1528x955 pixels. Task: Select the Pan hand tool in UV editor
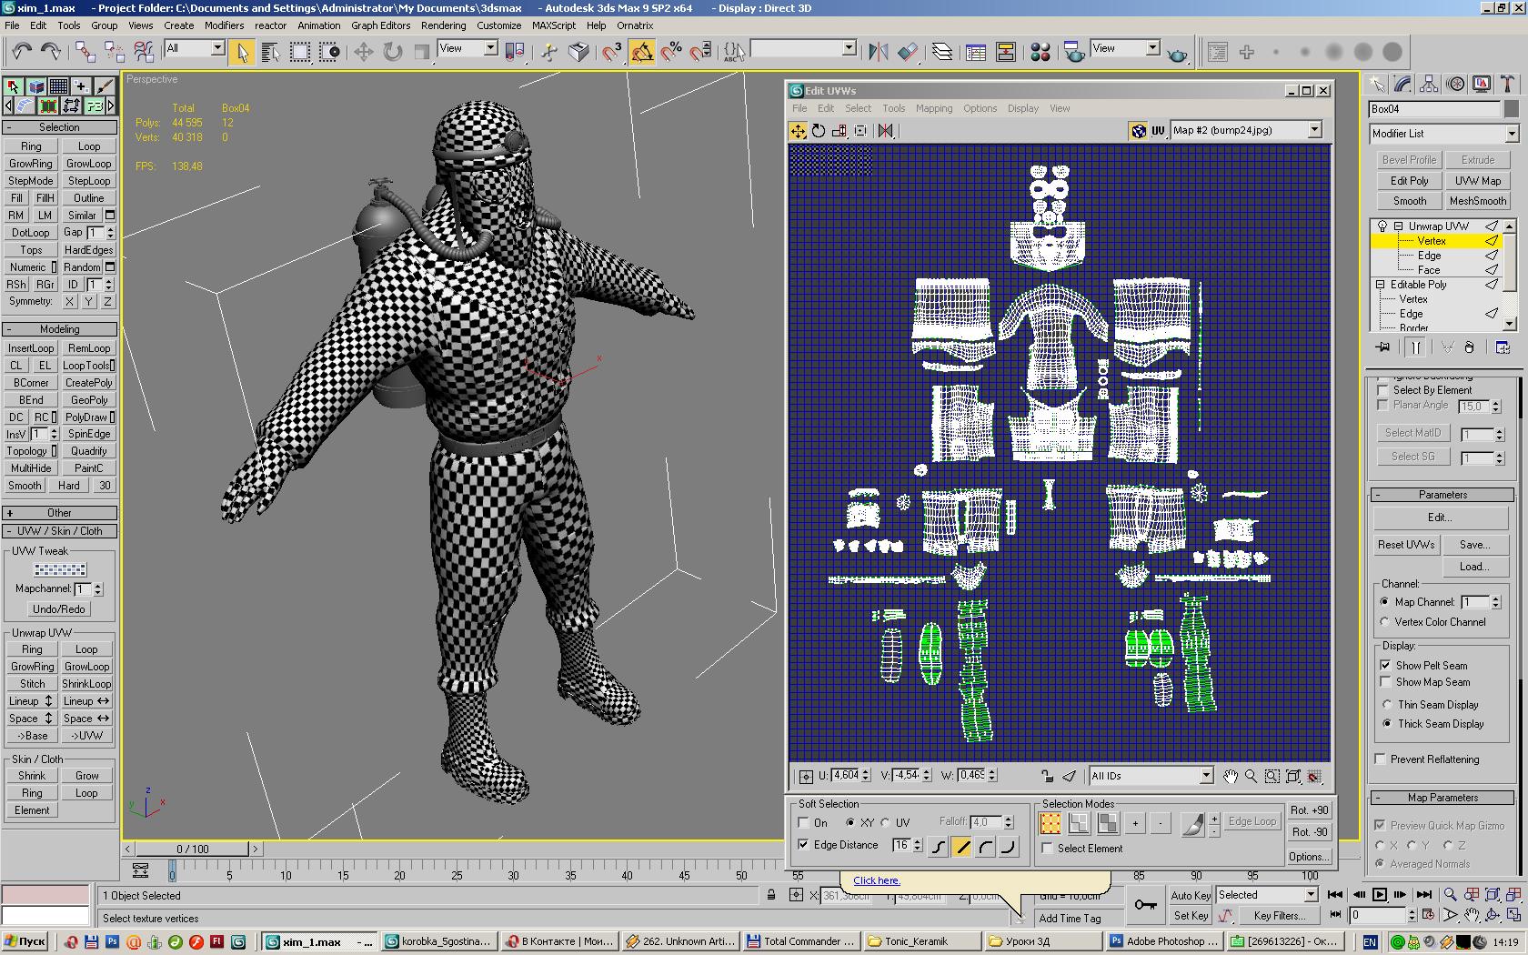point(1231,776)
